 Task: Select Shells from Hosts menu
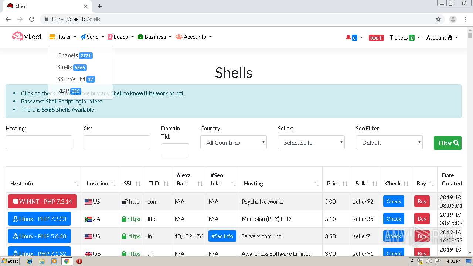72,67
